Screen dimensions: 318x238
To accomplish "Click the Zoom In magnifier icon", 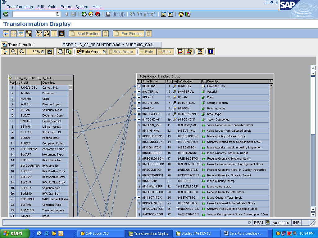I will click(x=13, y=52).
